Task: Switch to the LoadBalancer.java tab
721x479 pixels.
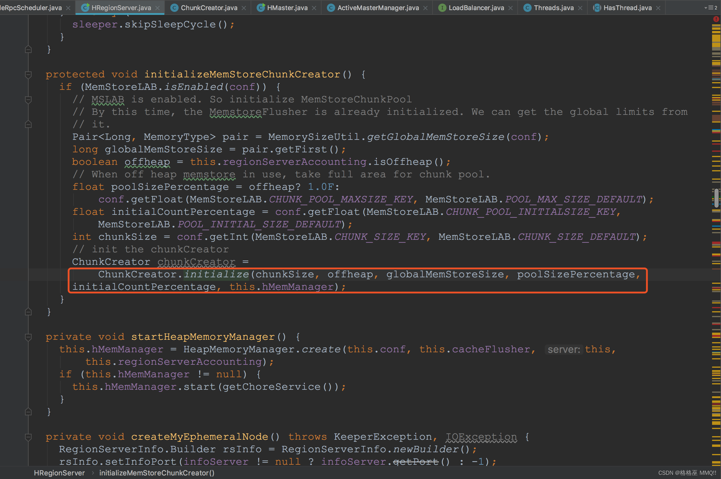Action: [476, 8]
